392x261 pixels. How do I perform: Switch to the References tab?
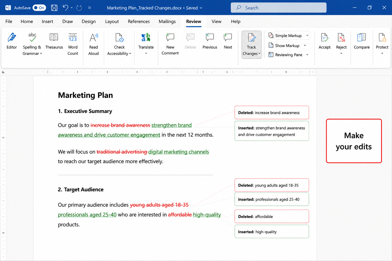[x=139, y=21]
